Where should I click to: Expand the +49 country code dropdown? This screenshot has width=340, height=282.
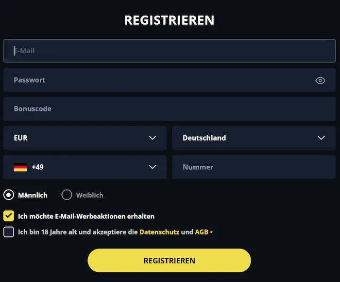click(85, 167)
